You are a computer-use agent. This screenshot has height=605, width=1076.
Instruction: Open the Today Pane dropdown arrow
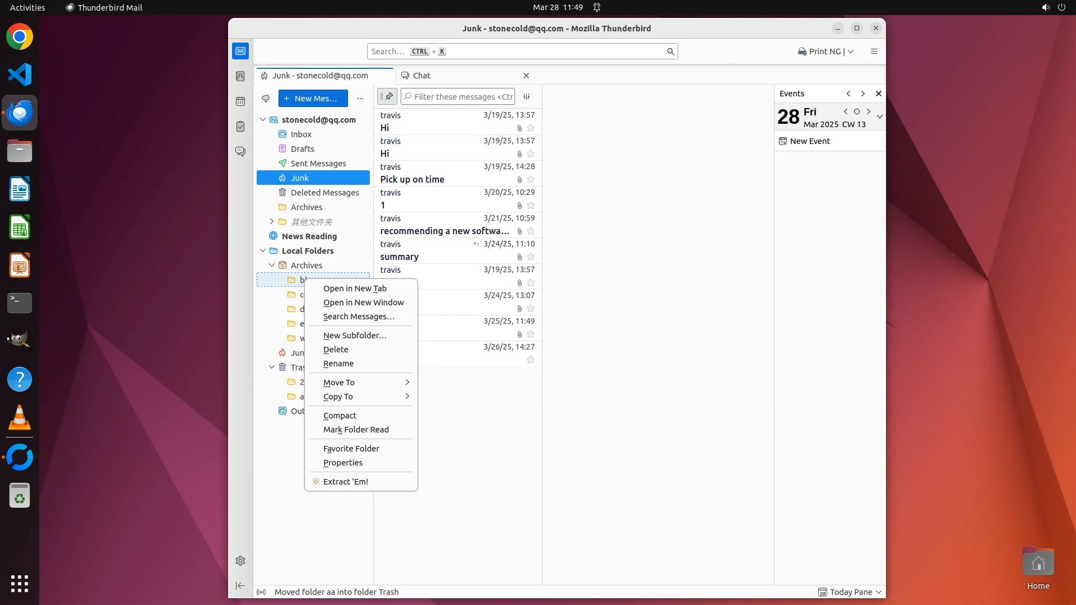879,592
